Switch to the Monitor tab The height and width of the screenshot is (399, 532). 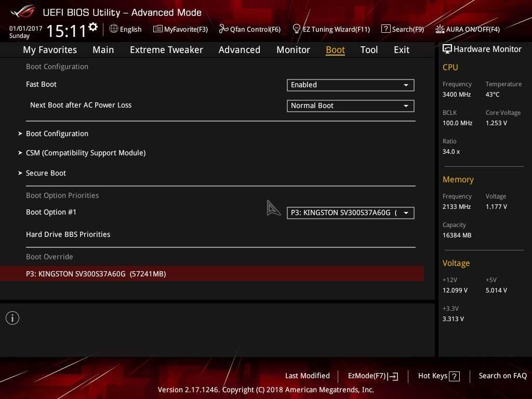(293, 50)
